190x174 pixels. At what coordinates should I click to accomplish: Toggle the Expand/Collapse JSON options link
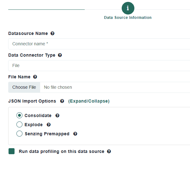89,101
